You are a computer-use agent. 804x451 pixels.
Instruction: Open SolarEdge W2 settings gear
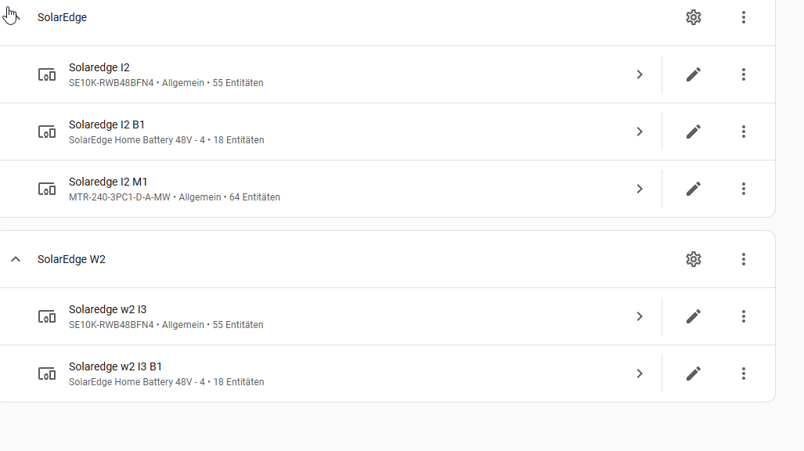coord(693,259)
